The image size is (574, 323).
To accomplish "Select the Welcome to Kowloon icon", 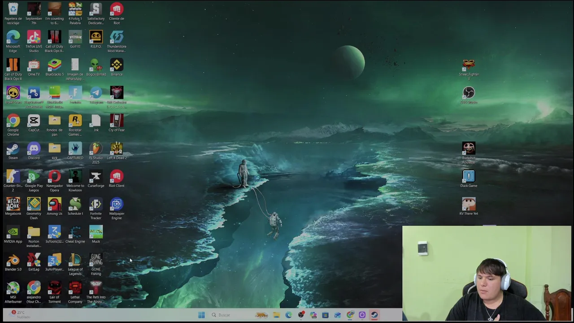I will 75,181.
